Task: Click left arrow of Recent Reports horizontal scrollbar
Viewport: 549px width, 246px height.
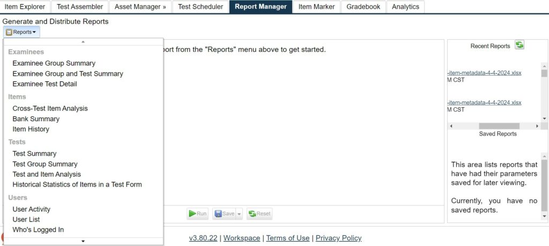Action: [451, 126]
